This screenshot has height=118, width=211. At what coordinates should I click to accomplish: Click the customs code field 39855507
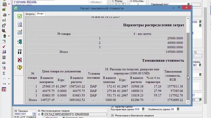[20, 114]
